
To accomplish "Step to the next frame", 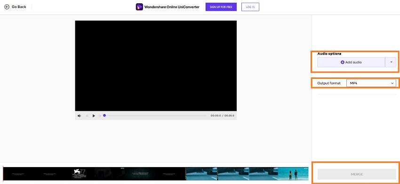I will click(100, 116).
